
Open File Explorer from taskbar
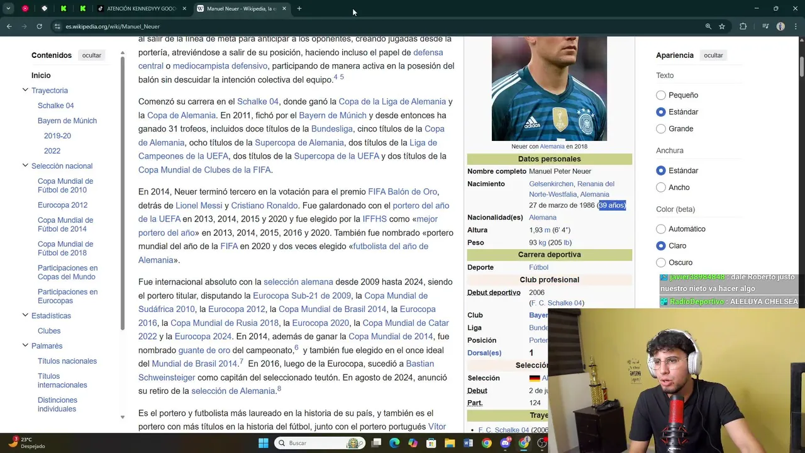point(450,443)
